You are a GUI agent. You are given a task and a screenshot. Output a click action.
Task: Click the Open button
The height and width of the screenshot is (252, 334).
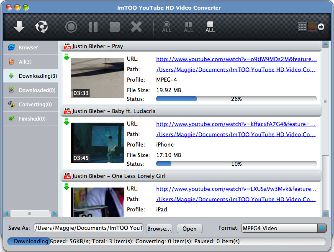pyautogui.click(x=189, y=229)
